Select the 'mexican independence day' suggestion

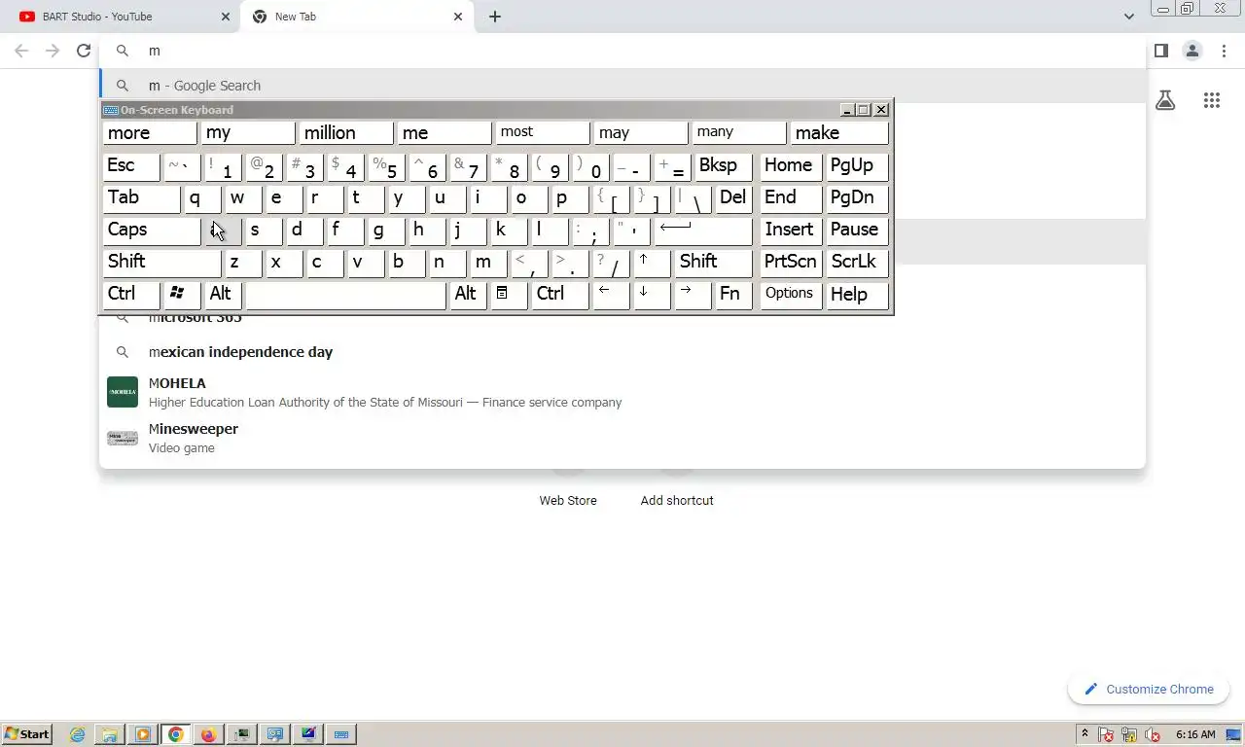coord(622,352)
